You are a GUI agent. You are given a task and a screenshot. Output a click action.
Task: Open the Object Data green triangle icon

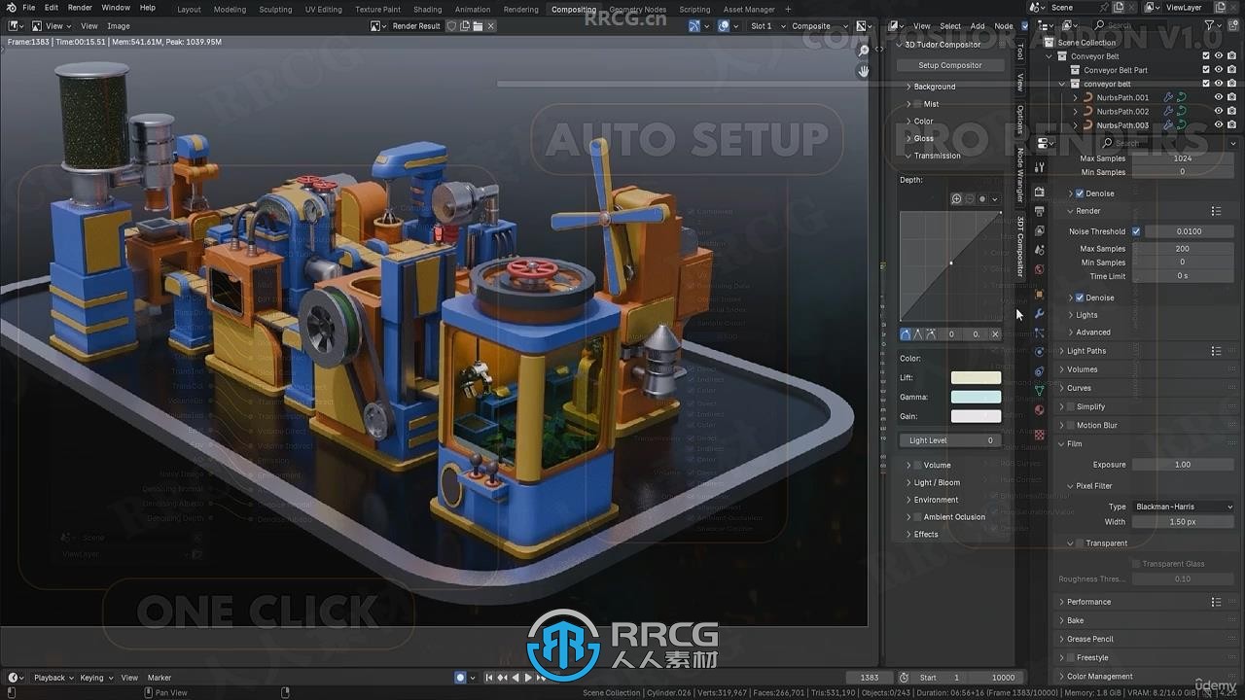tap(1040, 390)
